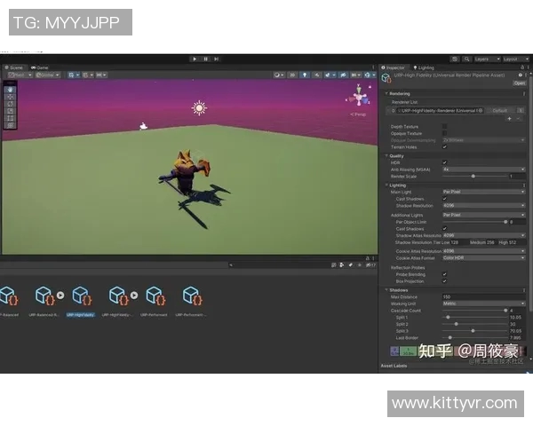Click the Open button in Inspector
The height and width of the screenshot is (426, 533).
pos(519,83)
